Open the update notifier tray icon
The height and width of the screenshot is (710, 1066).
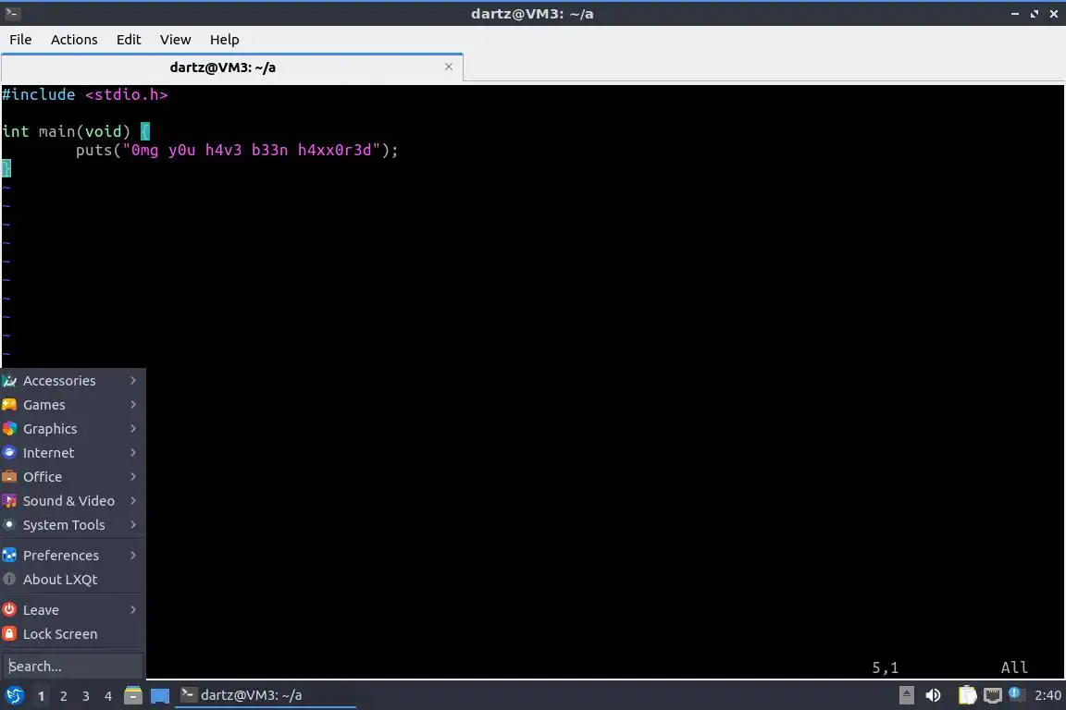coord(1016,693)
